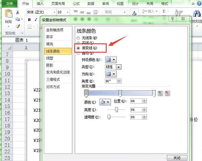
Task: Open the Insert cells dropdown
Action: coord(157,11)
